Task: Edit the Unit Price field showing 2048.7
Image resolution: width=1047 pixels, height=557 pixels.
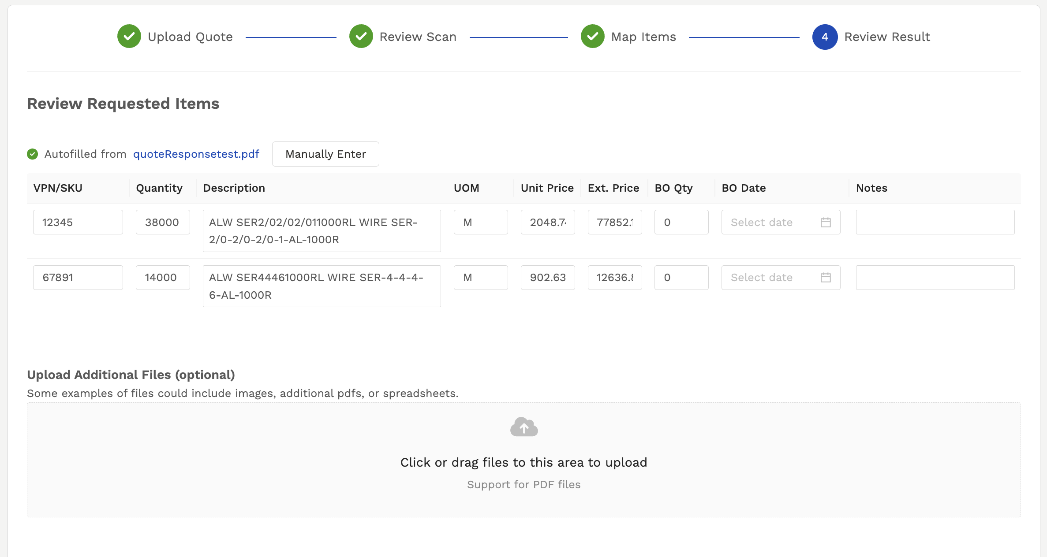Action: pyautogui.click(x=548, y=222)
